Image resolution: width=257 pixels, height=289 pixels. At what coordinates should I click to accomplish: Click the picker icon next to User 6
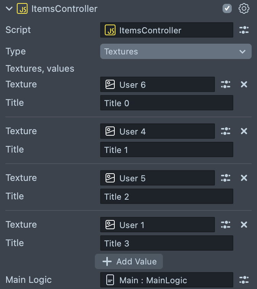pyautogui.click(x=226, y=84)
